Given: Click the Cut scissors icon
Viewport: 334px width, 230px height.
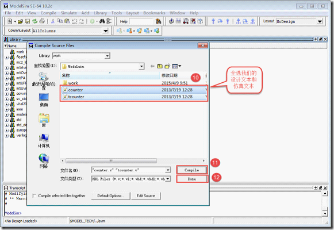Looking at the screenshot, I should (53, 21).
